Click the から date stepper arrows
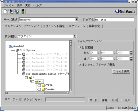This screenshot has height=111, width=138. (x=131, y=52)
